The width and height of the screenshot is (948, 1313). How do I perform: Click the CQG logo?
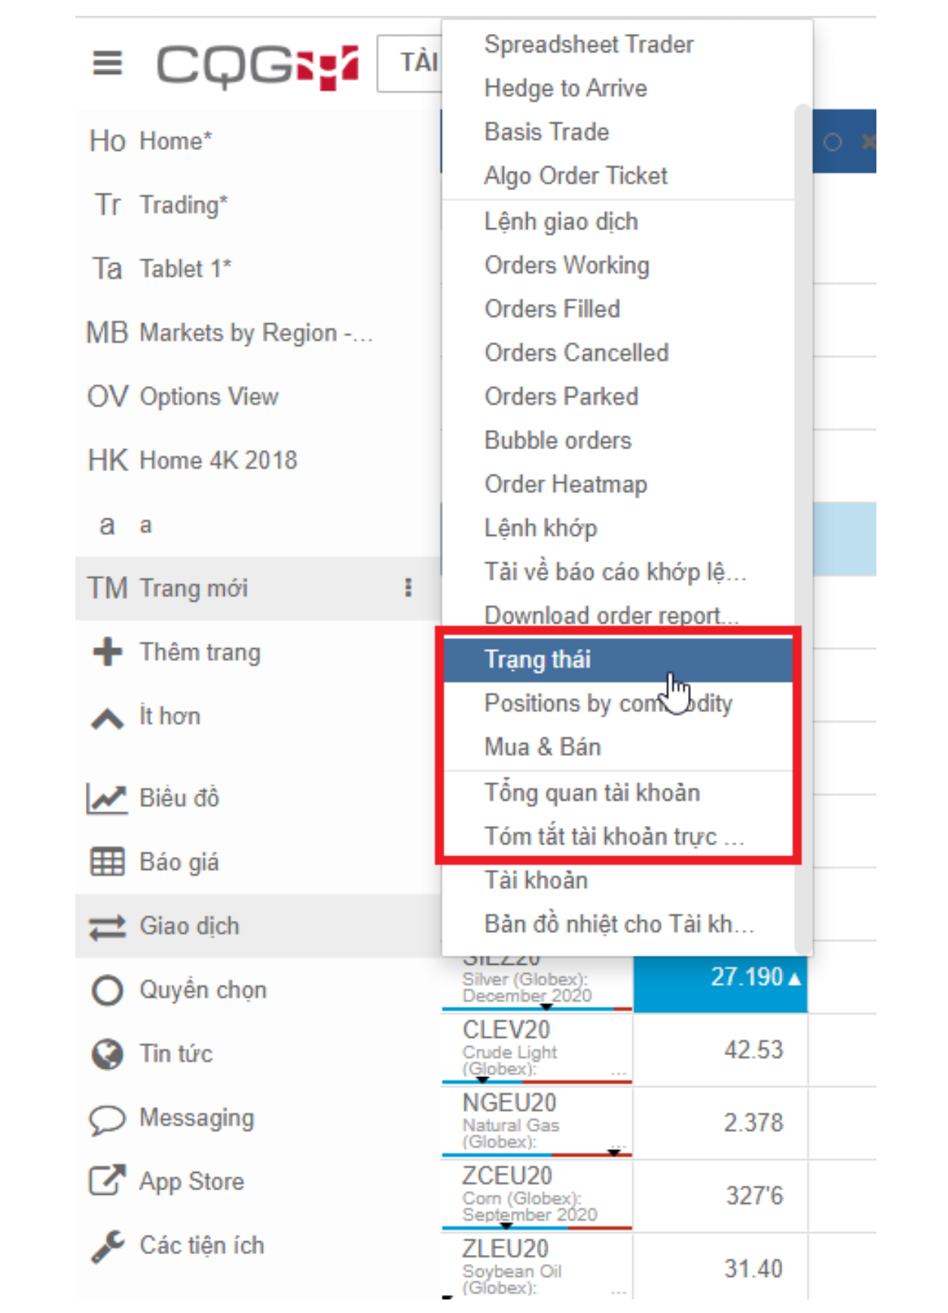click(x=257, y=66)
